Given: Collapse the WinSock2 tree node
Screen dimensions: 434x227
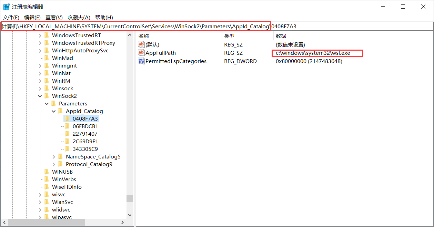Looking at the screenshot, I should click(x=40, y=96).
